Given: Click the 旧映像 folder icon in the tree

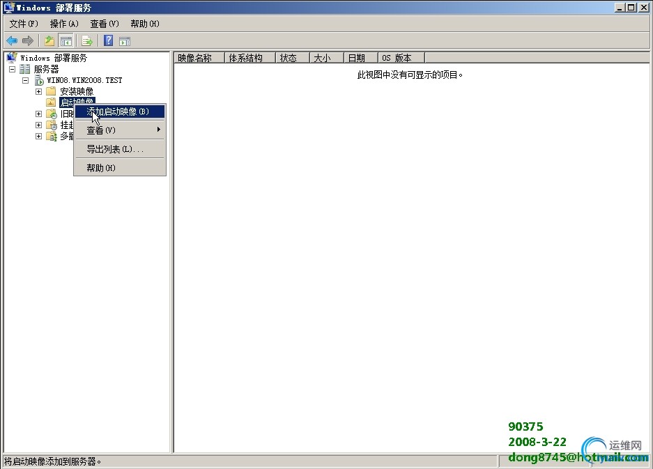Looking at the screenshot, I should [52, 114].
